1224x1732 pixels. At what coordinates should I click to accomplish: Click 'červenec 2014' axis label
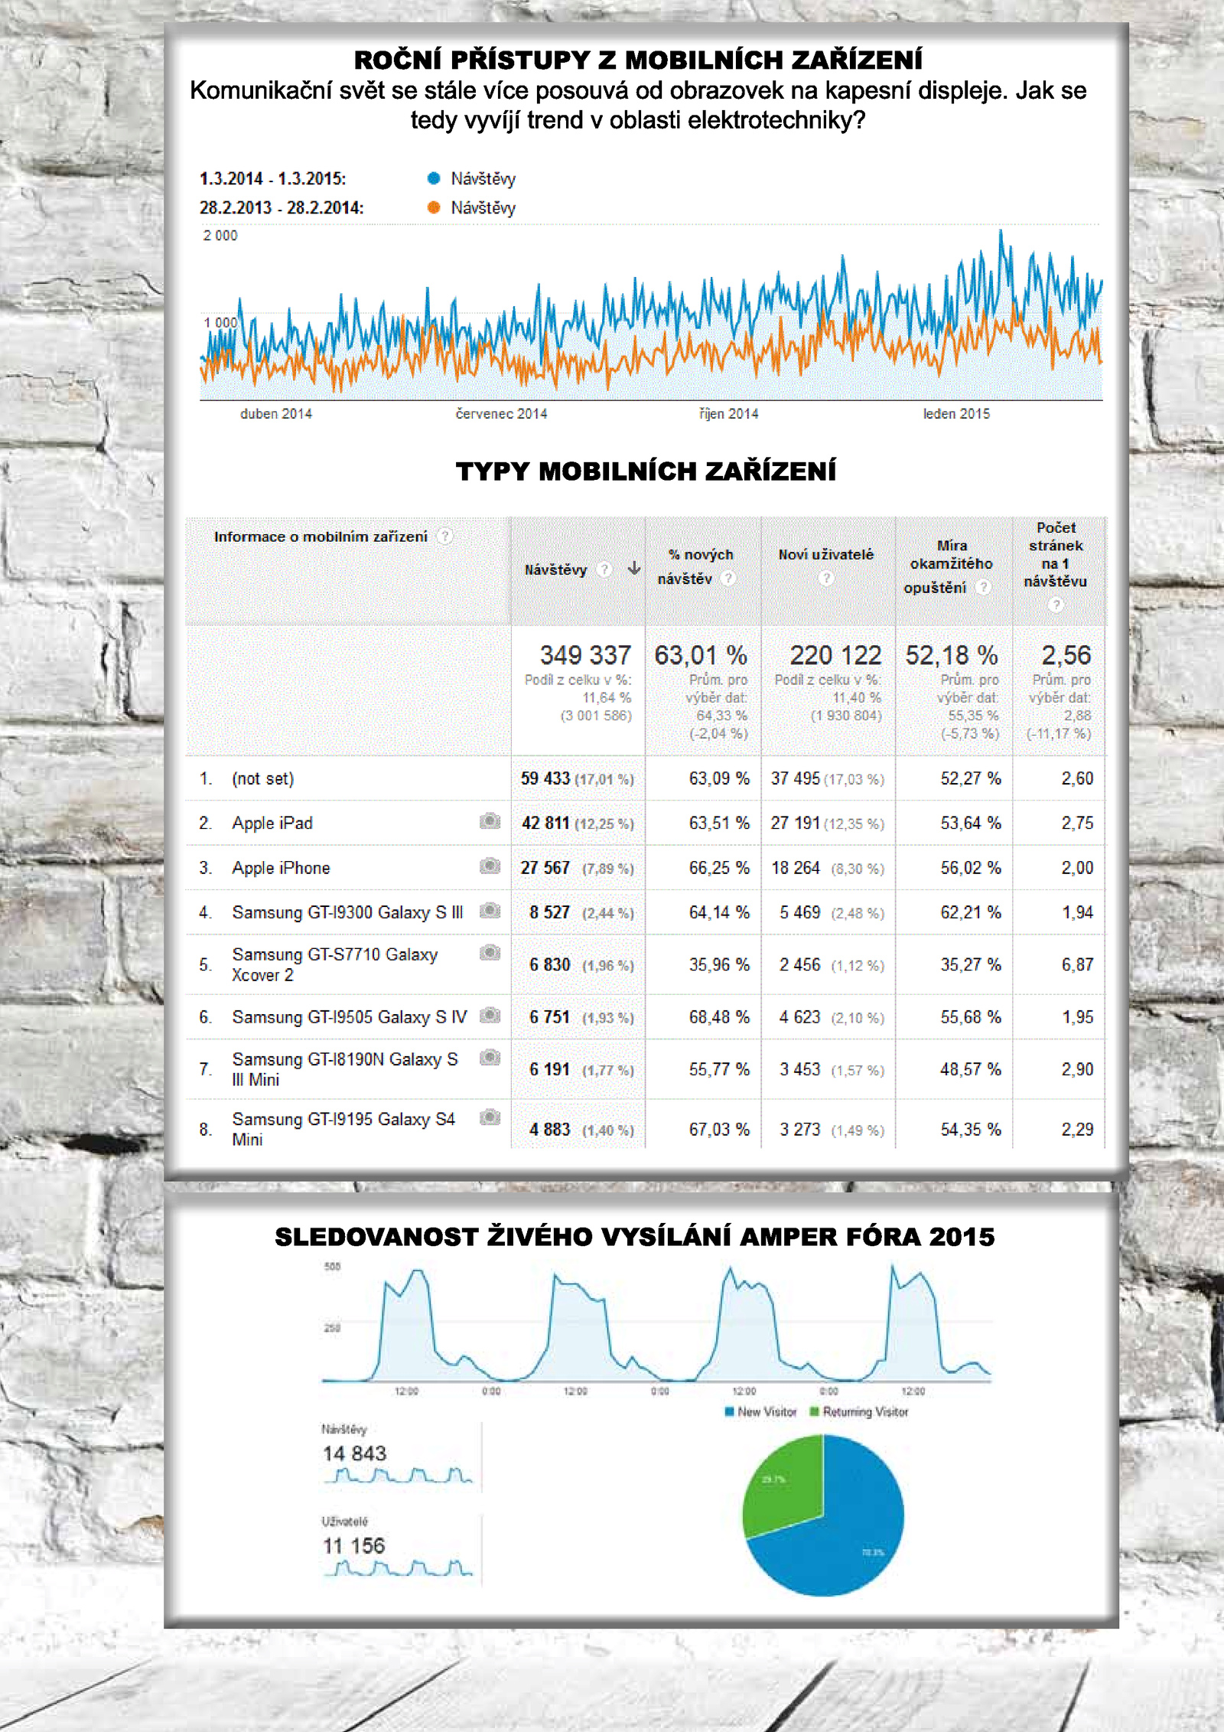pyautogui.click(x=501, y=414)
